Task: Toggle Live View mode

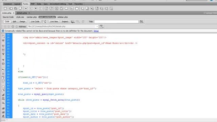Action: coord(54,22)
